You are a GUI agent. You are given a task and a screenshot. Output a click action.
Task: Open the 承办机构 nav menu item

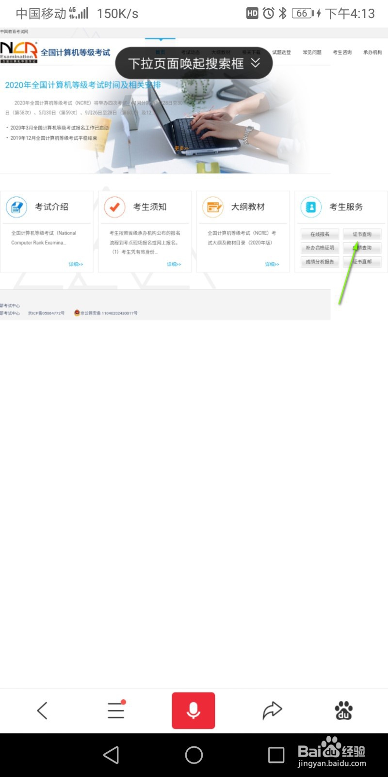(x=372, y=52)
